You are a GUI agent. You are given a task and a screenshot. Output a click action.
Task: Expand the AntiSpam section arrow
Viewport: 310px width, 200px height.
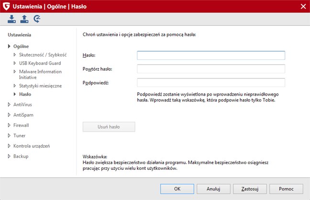9,115
